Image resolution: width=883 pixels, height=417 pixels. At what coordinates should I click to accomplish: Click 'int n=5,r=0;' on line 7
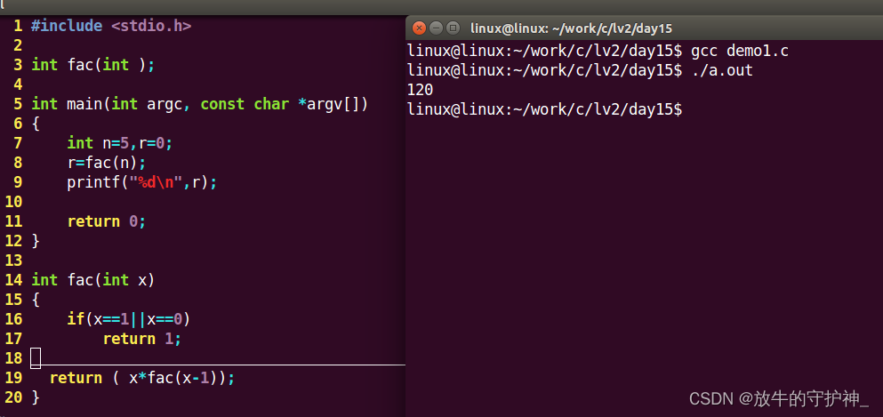click(119, 143)
